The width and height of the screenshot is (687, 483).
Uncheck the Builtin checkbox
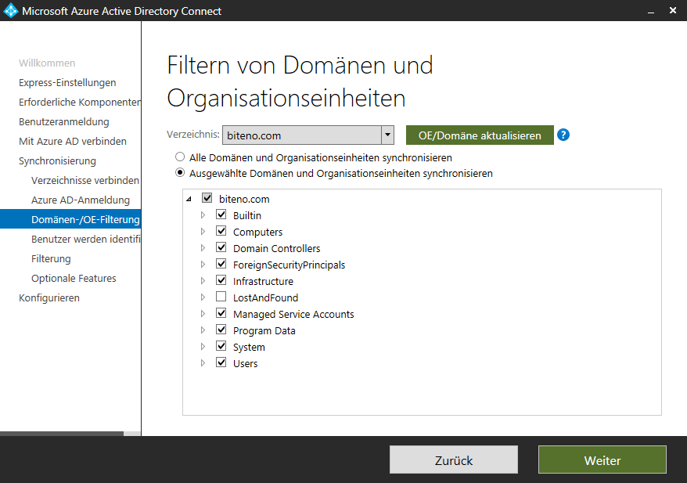(221, 214)
